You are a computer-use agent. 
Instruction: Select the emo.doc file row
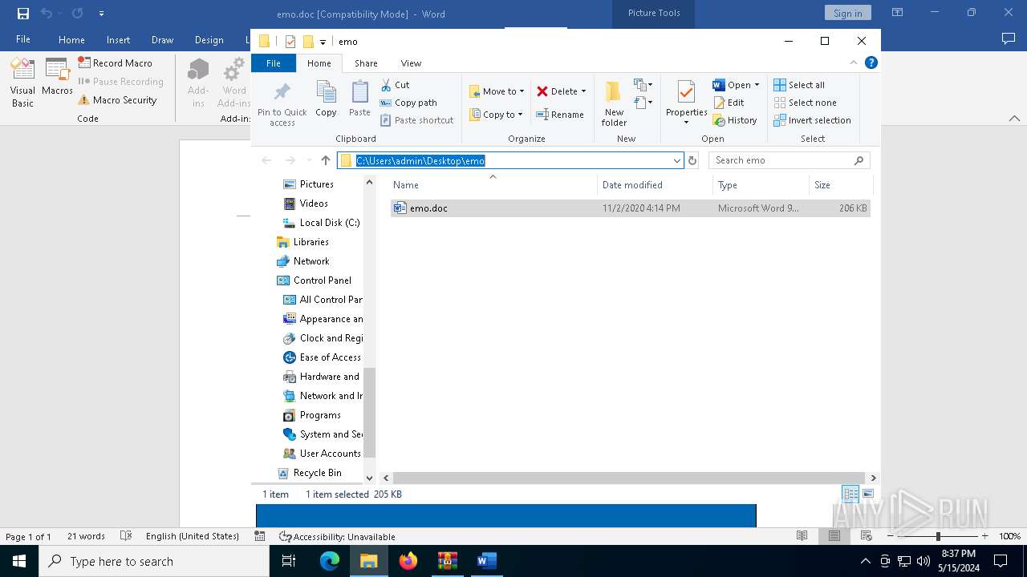[x=630, y=208]
